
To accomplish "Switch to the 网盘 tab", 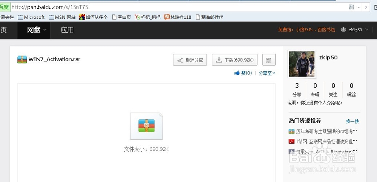I will pyautogui.click(x=34, y=30).
